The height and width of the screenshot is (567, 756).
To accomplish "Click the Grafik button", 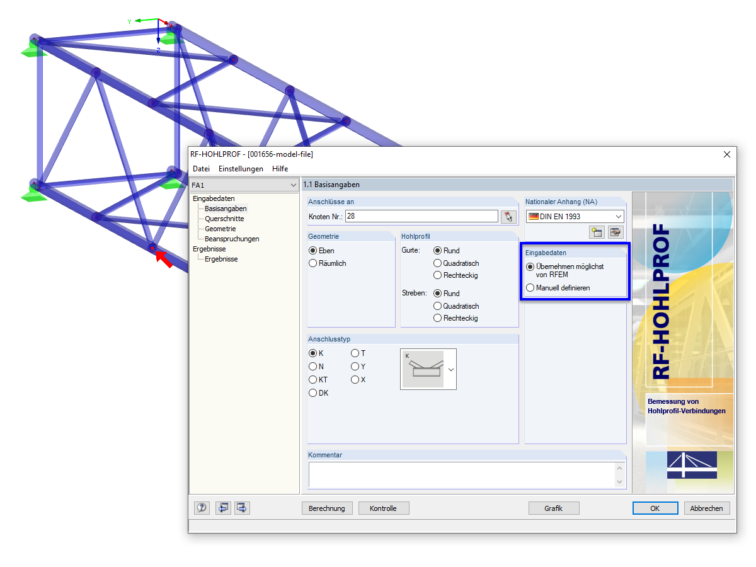I will click(x=554, y=508).
